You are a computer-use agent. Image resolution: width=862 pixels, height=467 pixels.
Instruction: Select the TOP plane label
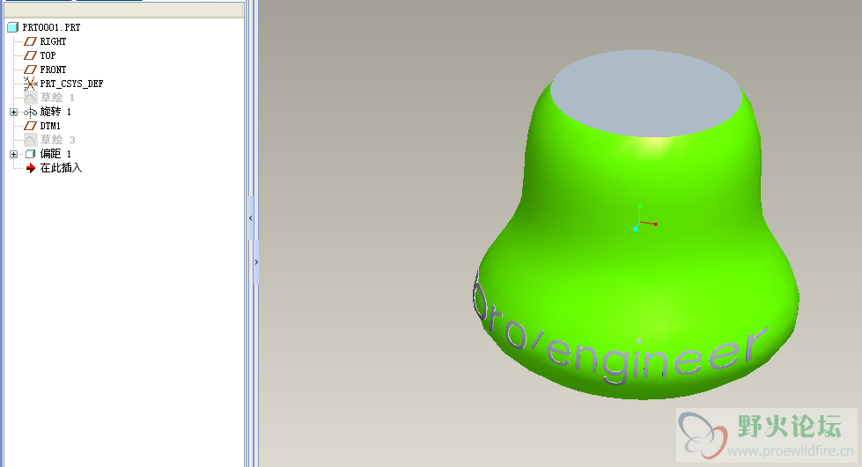tap(48, 55)
